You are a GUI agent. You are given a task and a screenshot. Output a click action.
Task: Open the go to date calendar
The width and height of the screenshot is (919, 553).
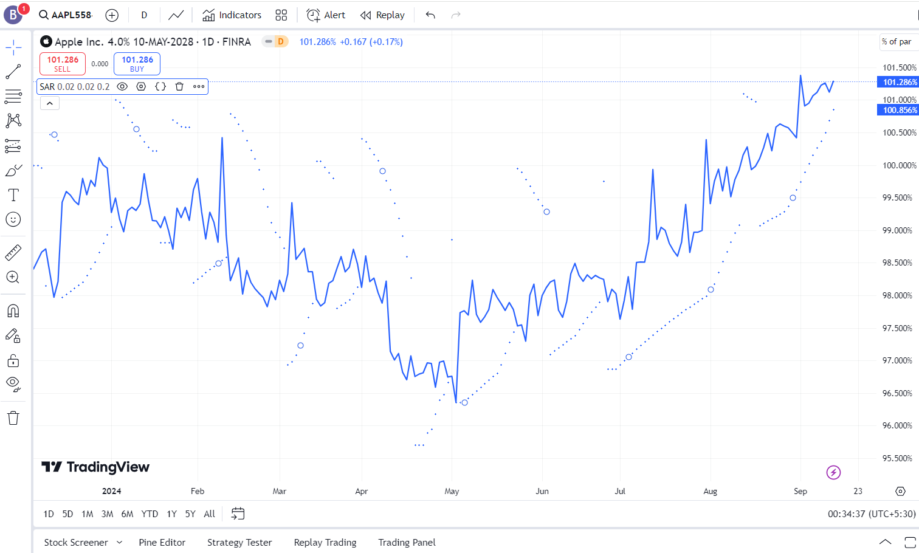(238, 514)
